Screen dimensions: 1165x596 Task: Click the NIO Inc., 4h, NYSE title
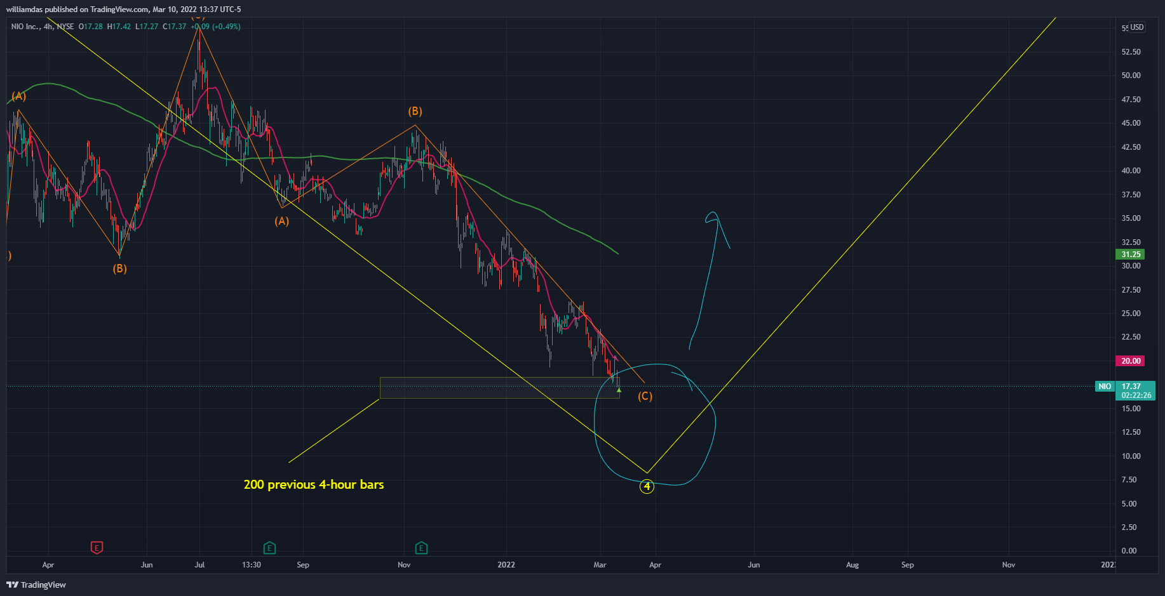[x=43, y=27]
